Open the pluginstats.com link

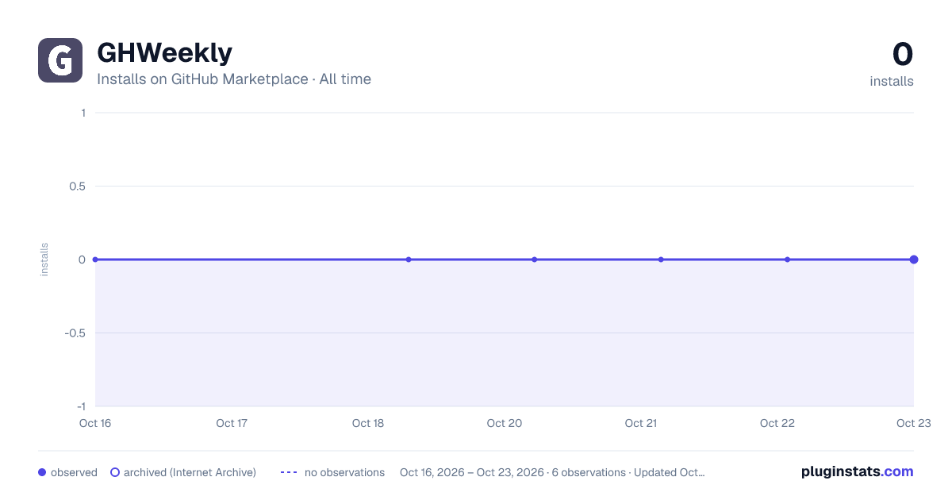pos(858,471)
